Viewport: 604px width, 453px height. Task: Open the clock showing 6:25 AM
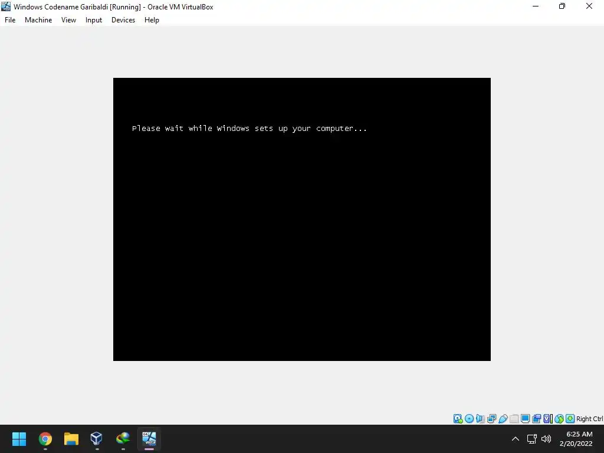[576, 439]
